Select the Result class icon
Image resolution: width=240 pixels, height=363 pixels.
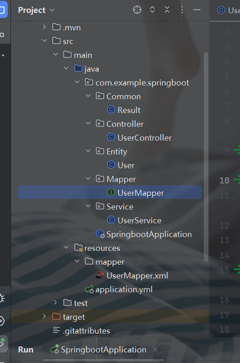[111, 109]
